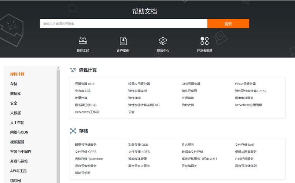Open the 专有宿主机 link
This screenshot has height=183, width=295.
coord(82,91)
